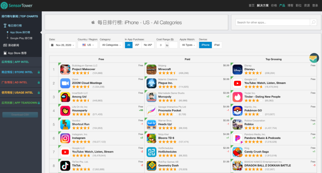The image size is (322, 173).
Task: Open the APP INTEL sidebar section
Action: tap(21, 62)
